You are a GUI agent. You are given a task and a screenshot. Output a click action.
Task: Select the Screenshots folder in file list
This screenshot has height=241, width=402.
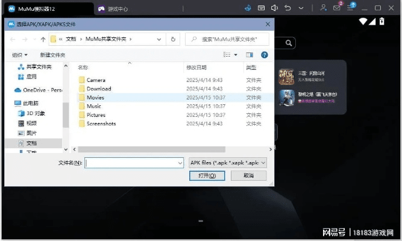(x=101, y=124)
